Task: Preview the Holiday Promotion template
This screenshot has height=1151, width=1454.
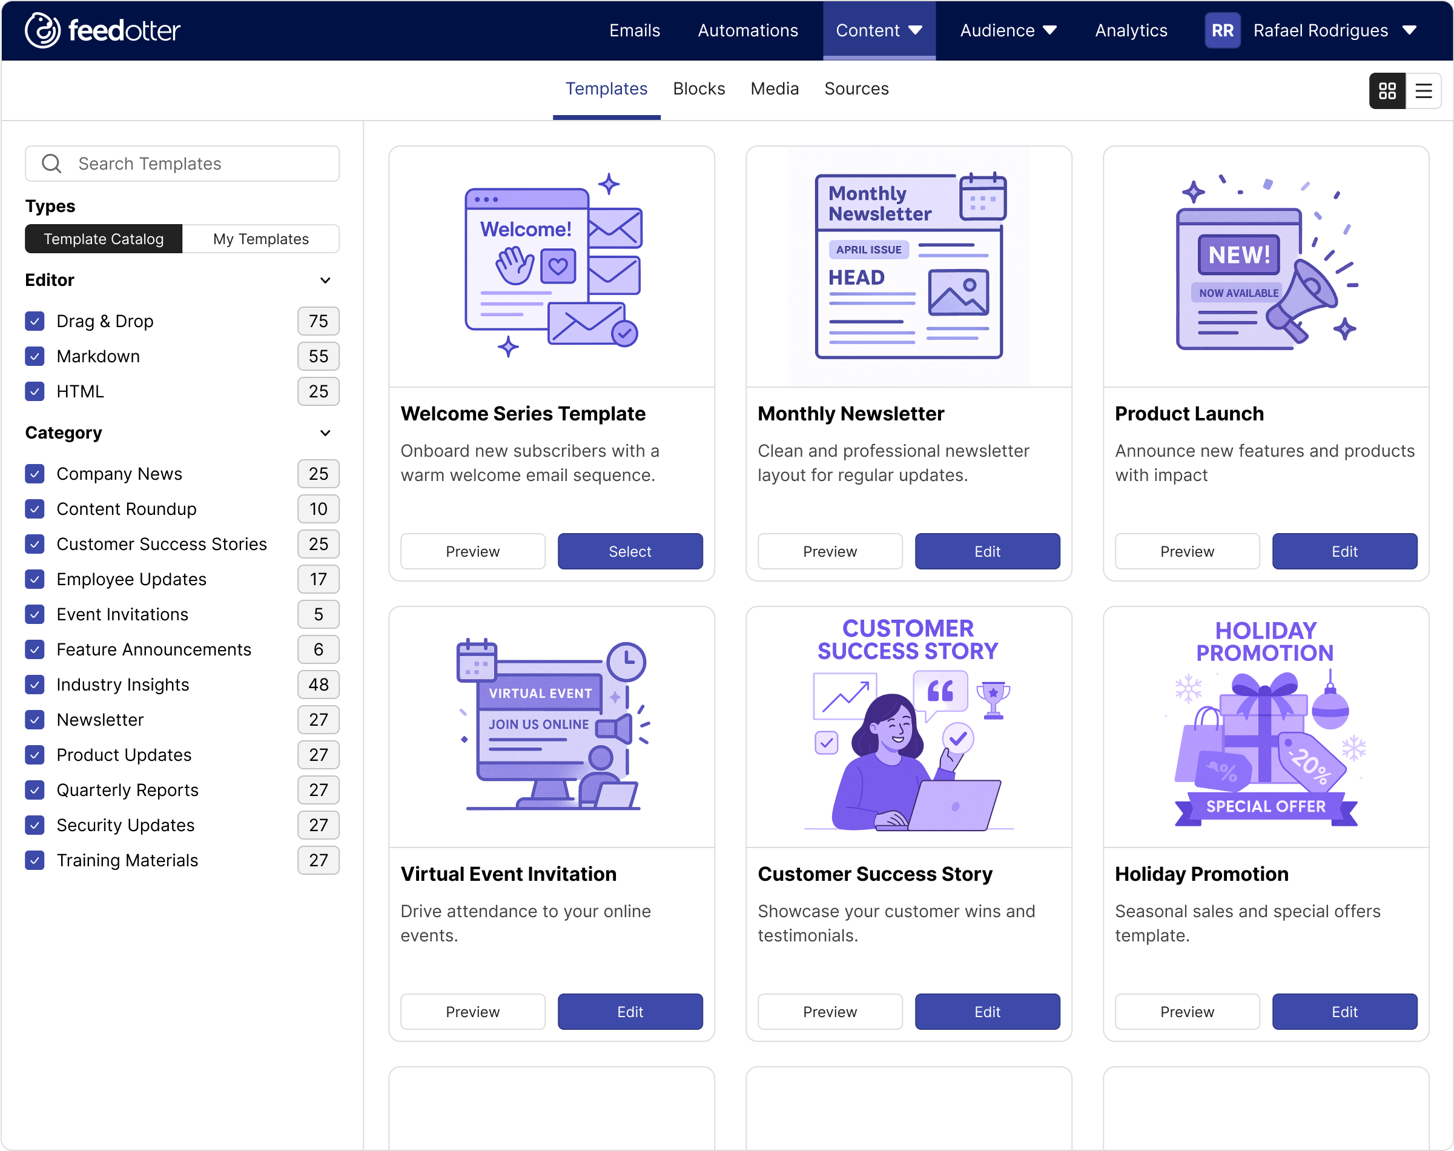Action: pyautogui.click(x=1187, y=1012)
